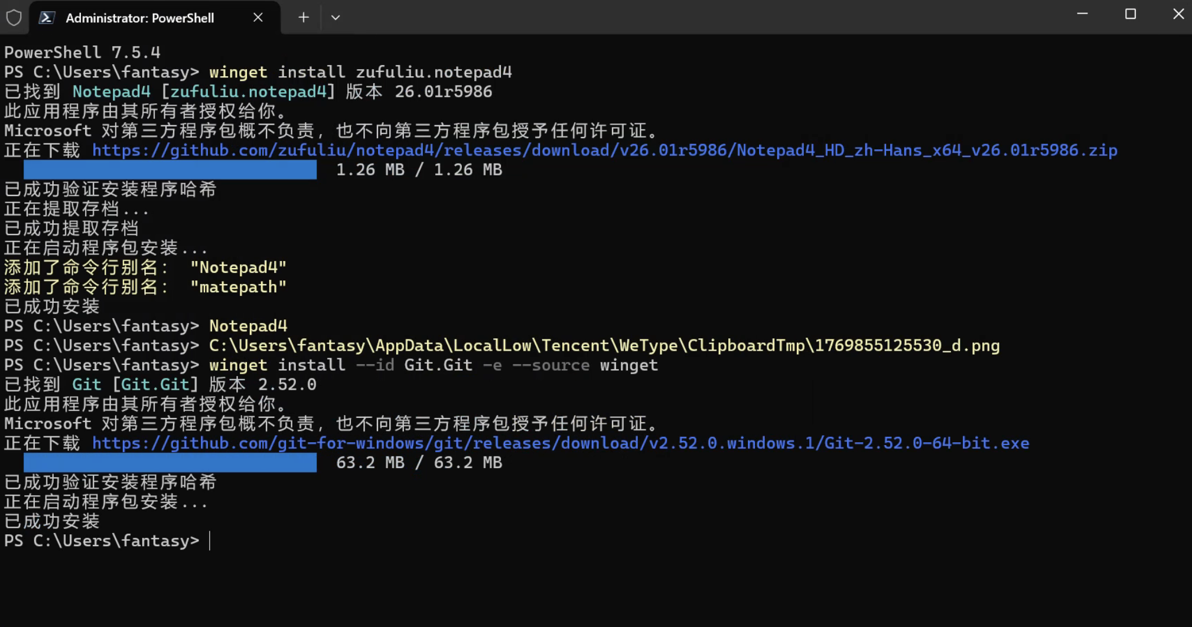The image size is (1192, 627).
Task: Select the Administrator: PowerShell tab
Action: click(x=140, y=18)
